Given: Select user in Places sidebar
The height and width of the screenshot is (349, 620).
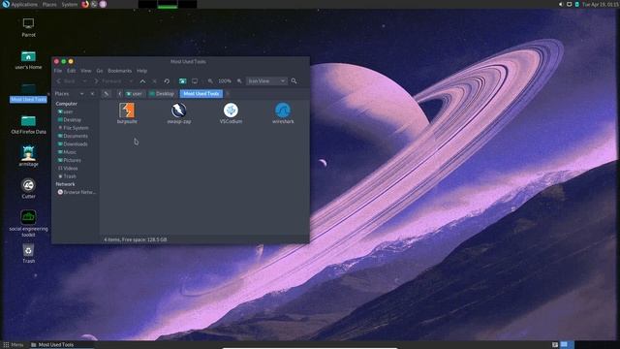Looking at the screenshot, I should point(65,112).
